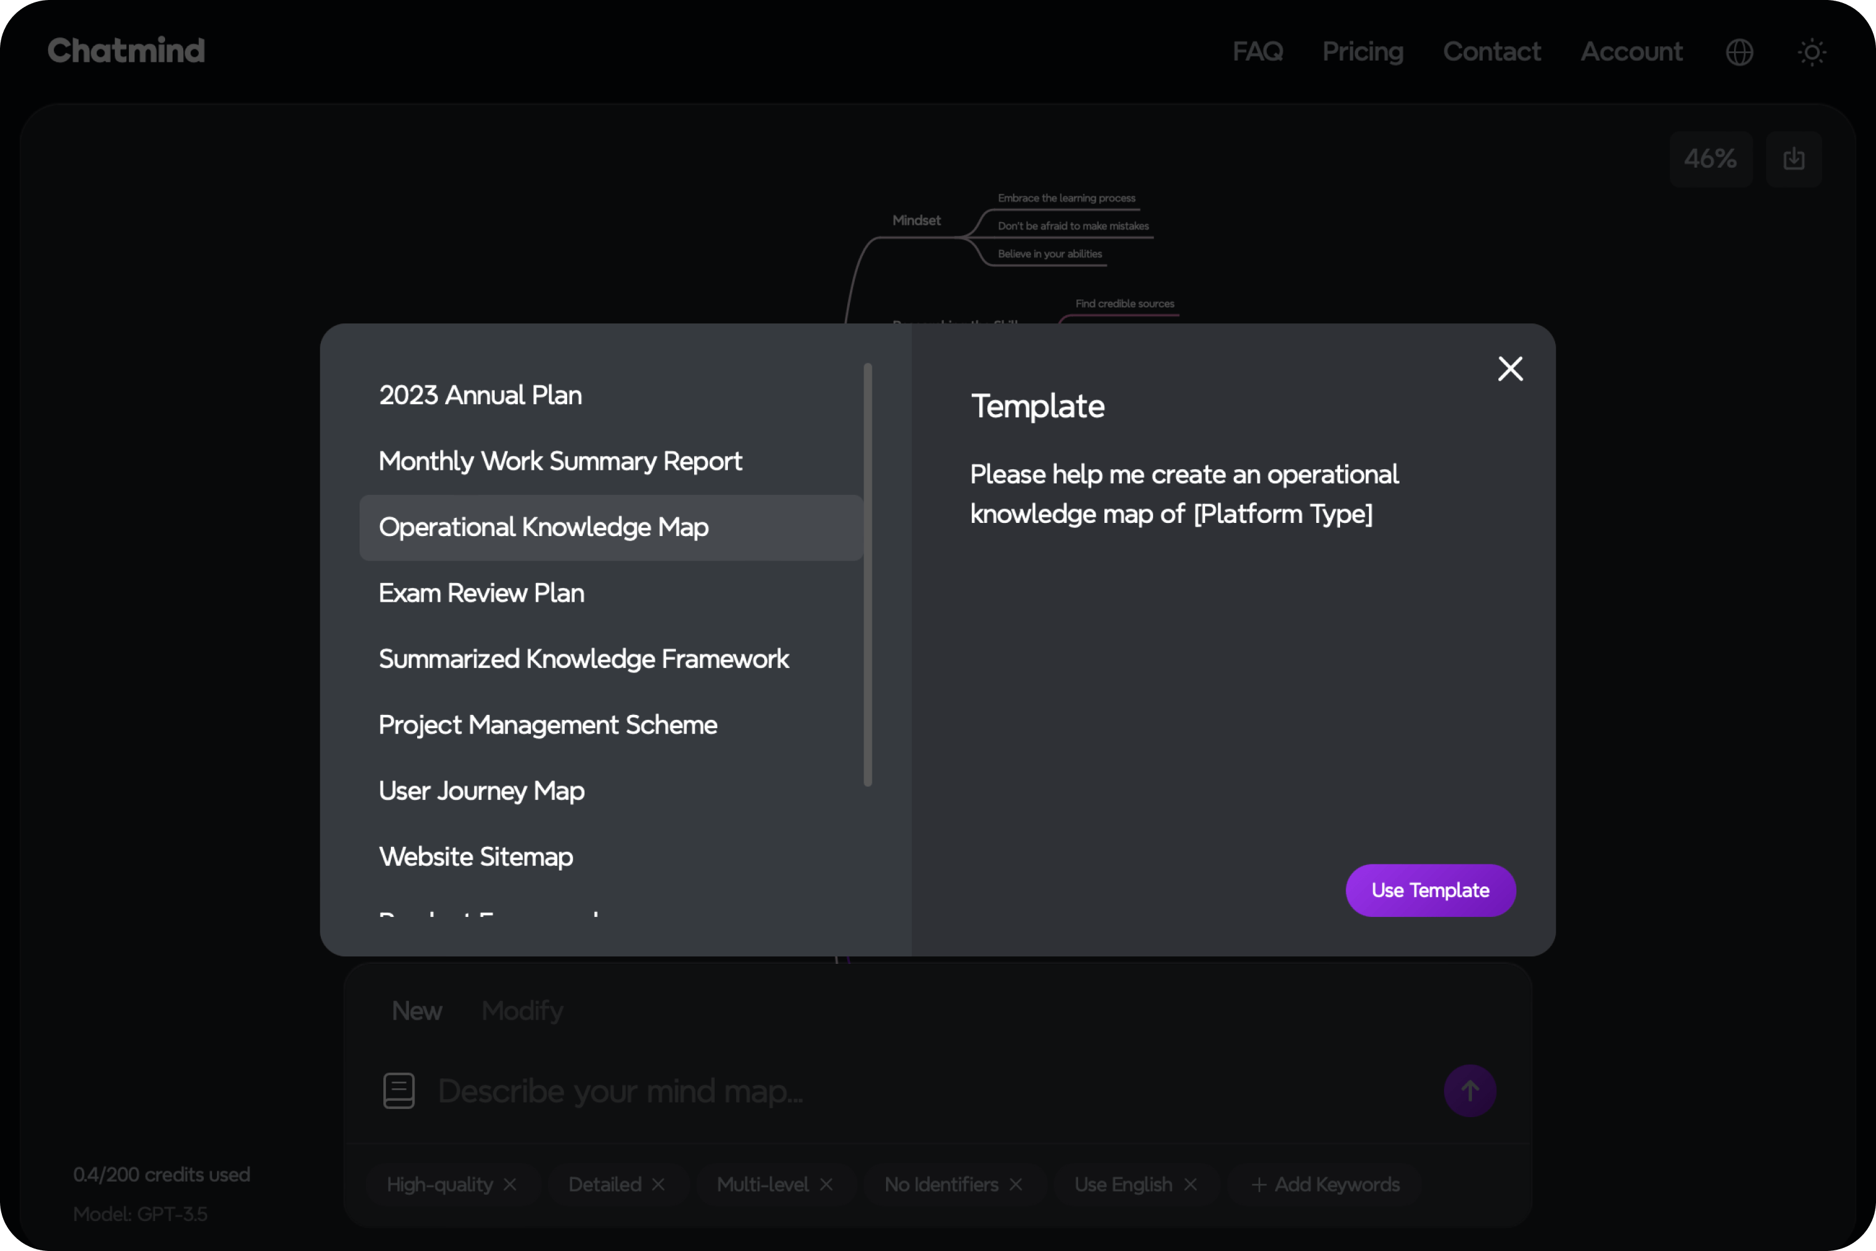Remove the Use English keyword tag
Viewport: 1876px width, 1251px height.
[1191, 1185]
